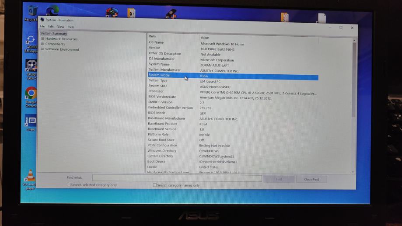Screen dimensions: 402x226
Task: Close the System Information window
Action: 352,28
